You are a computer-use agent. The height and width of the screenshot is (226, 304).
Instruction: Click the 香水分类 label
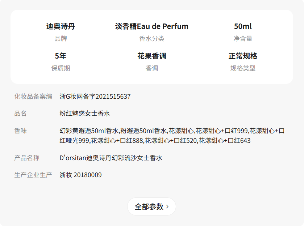pyautogui.click(x=152, y=39)
